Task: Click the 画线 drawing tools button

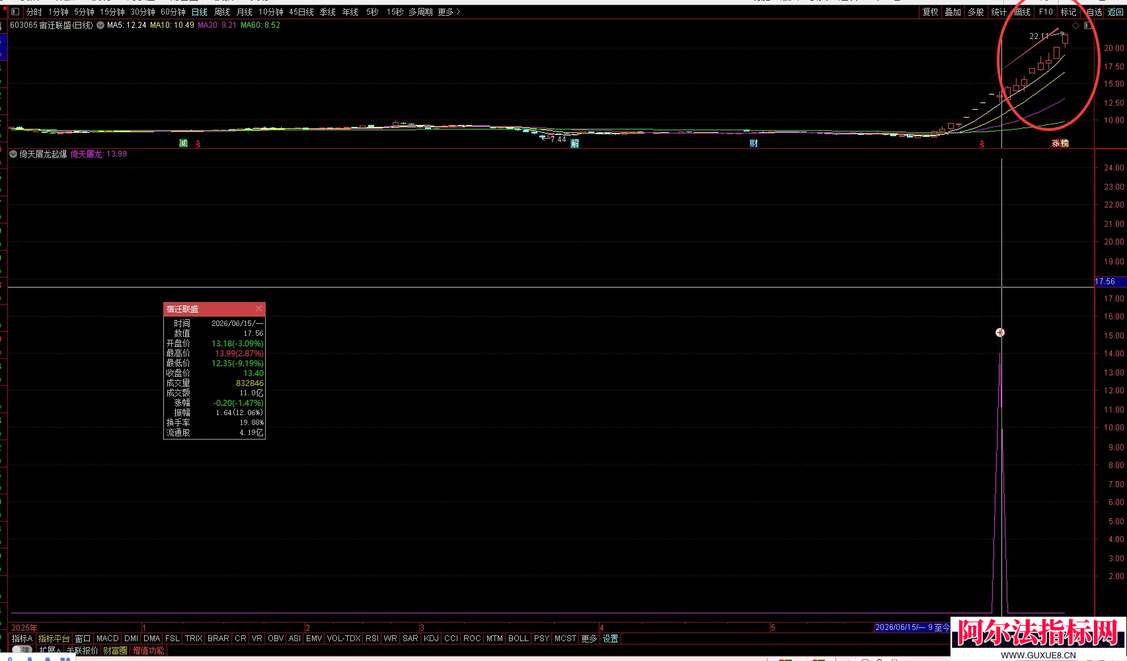Action: 1023,12
